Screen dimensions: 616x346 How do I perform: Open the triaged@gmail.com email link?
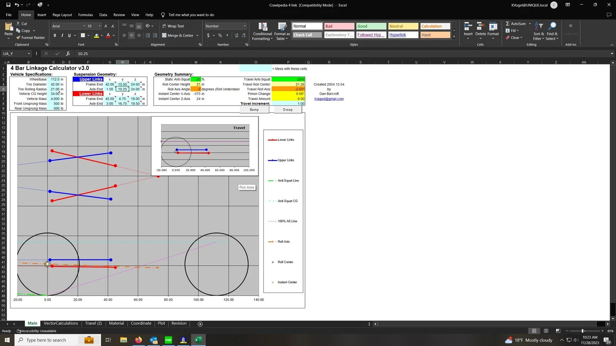click(329, 99)
